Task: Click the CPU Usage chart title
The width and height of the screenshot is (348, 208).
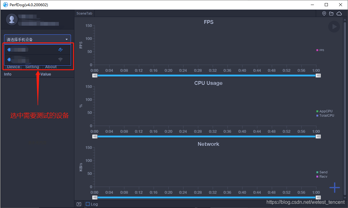Action: 209,83
